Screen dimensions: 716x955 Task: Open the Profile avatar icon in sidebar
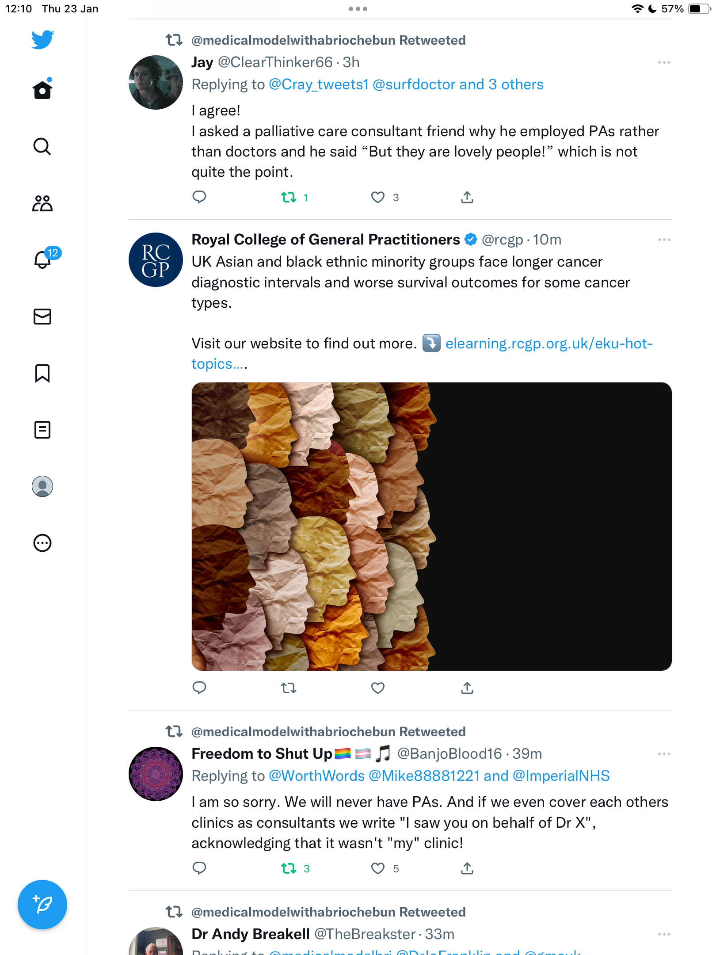pos(42,486)
